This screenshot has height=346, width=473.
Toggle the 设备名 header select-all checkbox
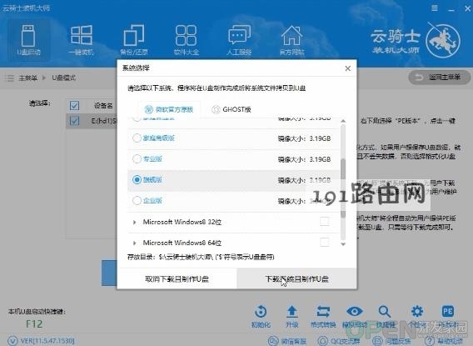[x=74, y=105]
